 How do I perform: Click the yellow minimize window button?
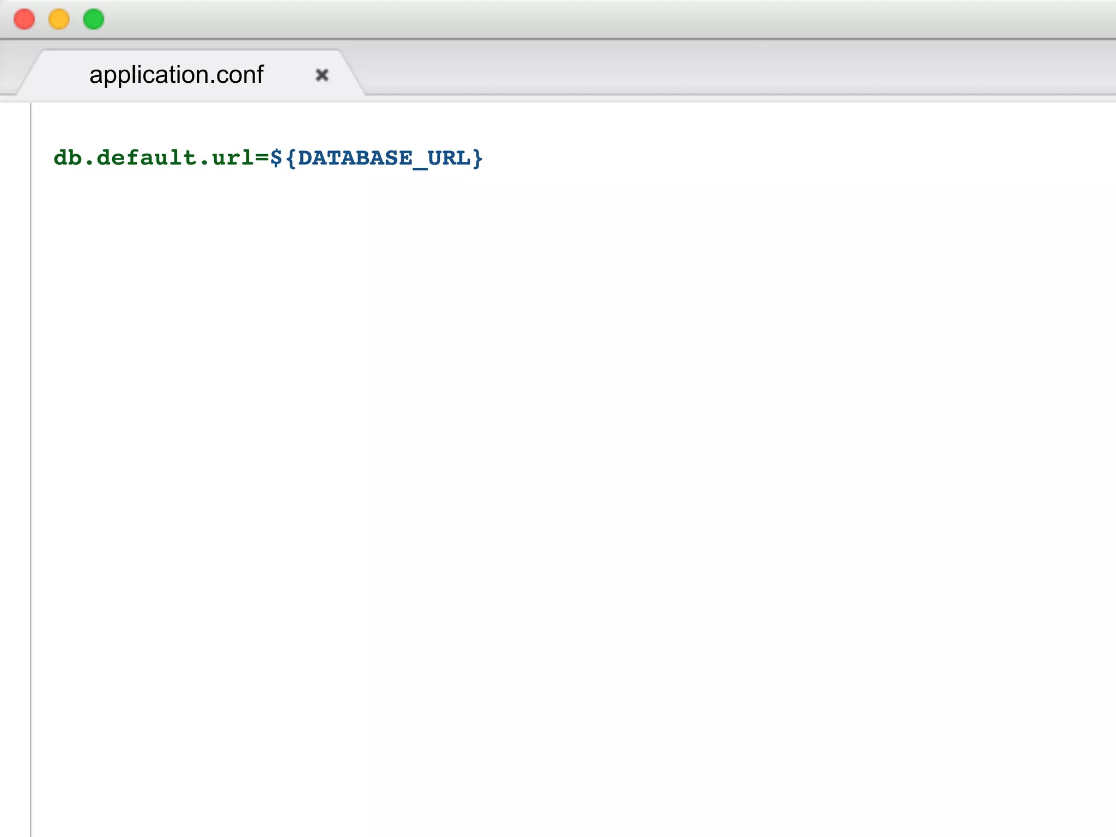59,19
